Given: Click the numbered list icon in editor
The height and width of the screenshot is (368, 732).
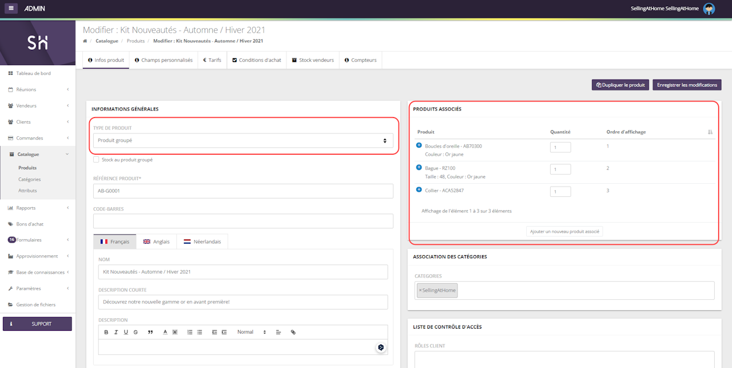Looking at the screenshot, I should pyautogui.click(x=190, y=333).
